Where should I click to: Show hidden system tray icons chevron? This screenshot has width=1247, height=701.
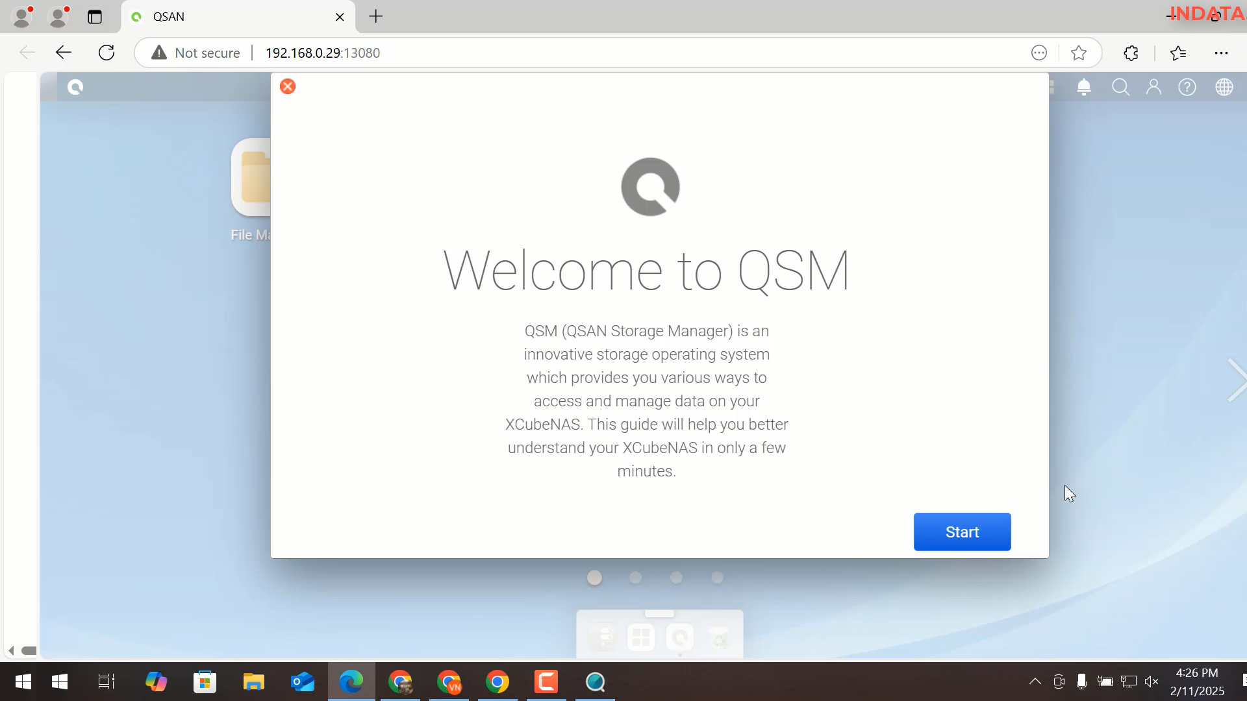pos(1035,682)
